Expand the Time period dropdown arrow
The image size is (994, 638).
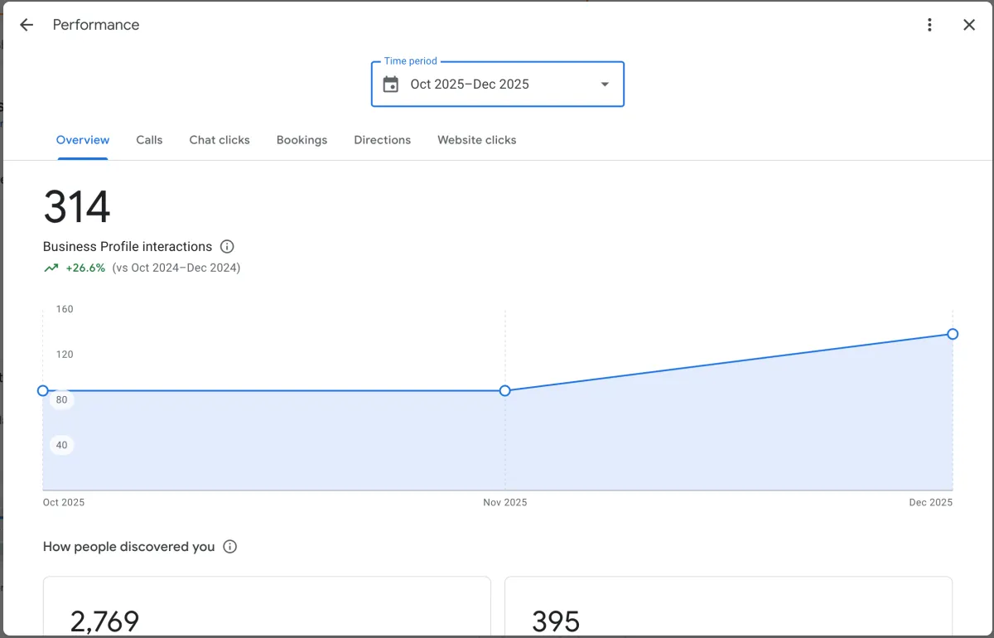click(x=605, y=85)
